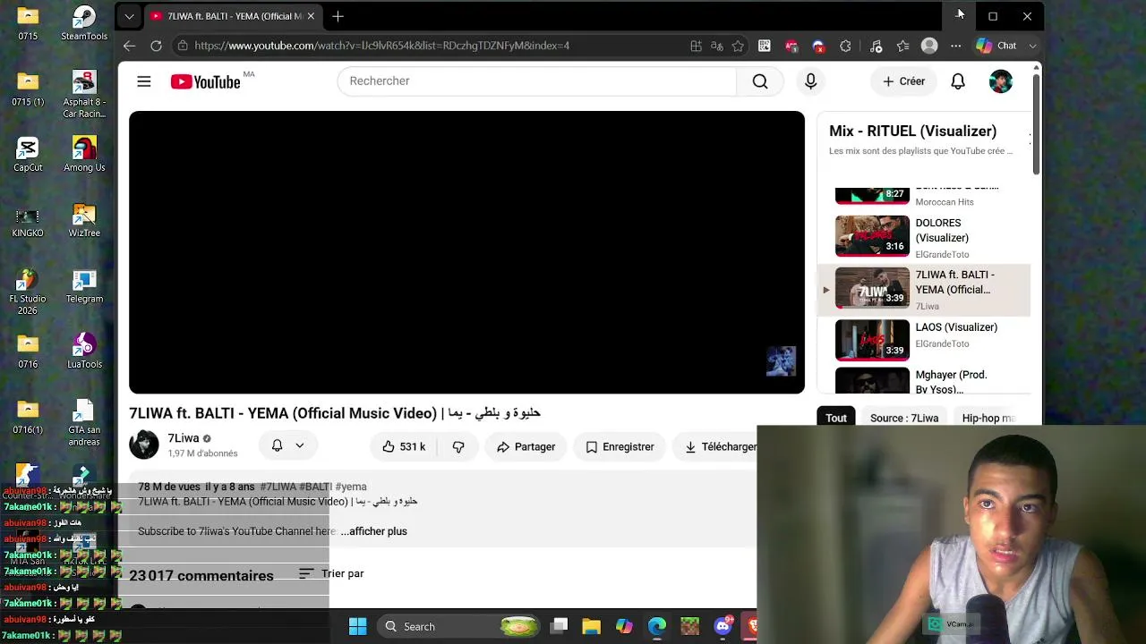The width and height of the screenshot is (1146, 644).
Task: Open Copilot Chat in the Edge toolbar
Action: (996, 46)
